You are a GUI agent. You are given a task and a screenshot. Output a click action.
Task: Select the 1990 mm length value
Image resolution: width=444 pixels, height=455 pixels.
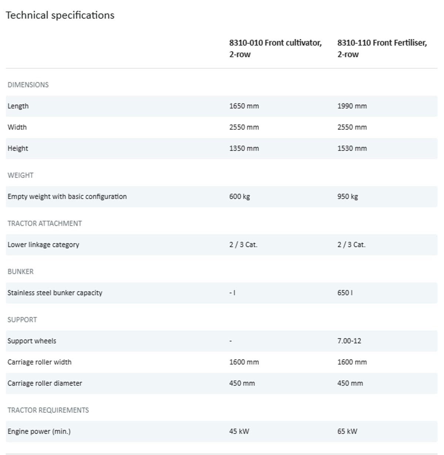coord(352,106)
